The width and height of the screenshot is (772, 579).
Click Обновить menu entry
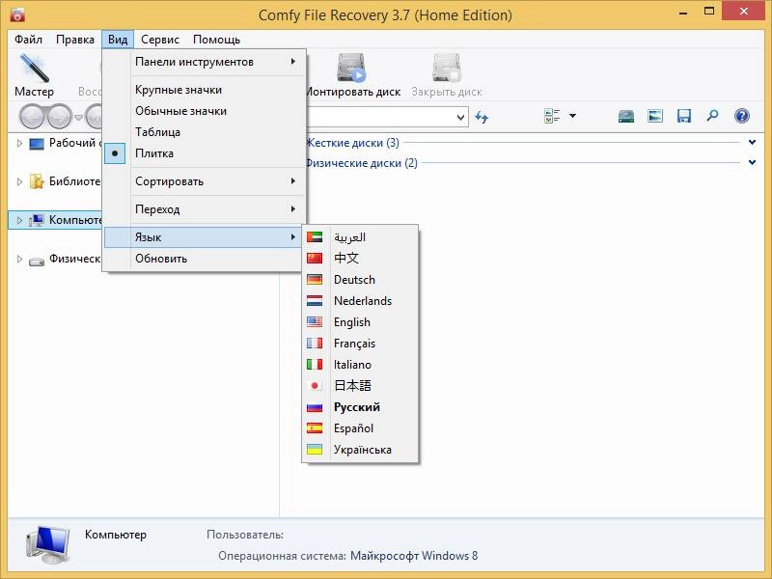coord(205,259)
